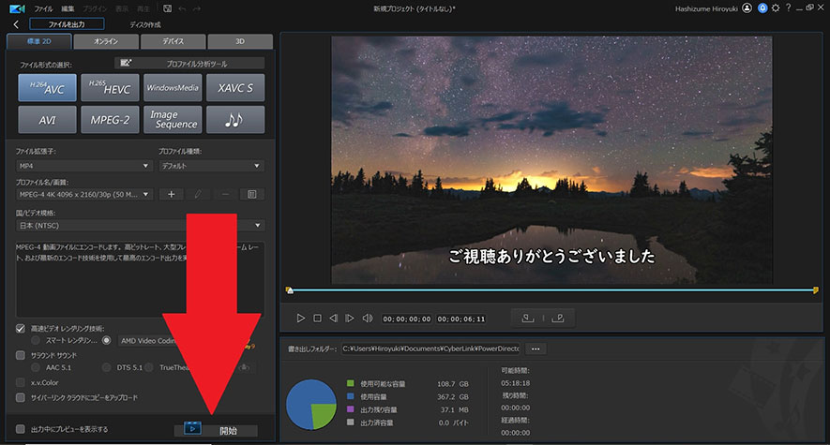Image resolution: width=830 pixels, height=445 pixels.
Task: Open the ファイル拡張子 MP4 dropdown
Action: (x=83, y=166)
